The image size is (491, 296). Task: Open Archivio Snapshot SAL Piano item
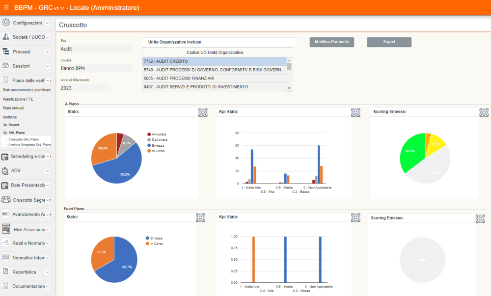tap(29, 145)
